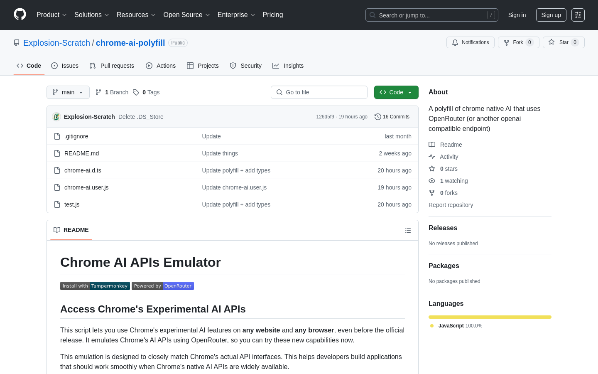Image resolution: width=598 pixels, height=374 pixels.
Task: Click the history clock icon by 16 Commits
Action: click(378, 117)
